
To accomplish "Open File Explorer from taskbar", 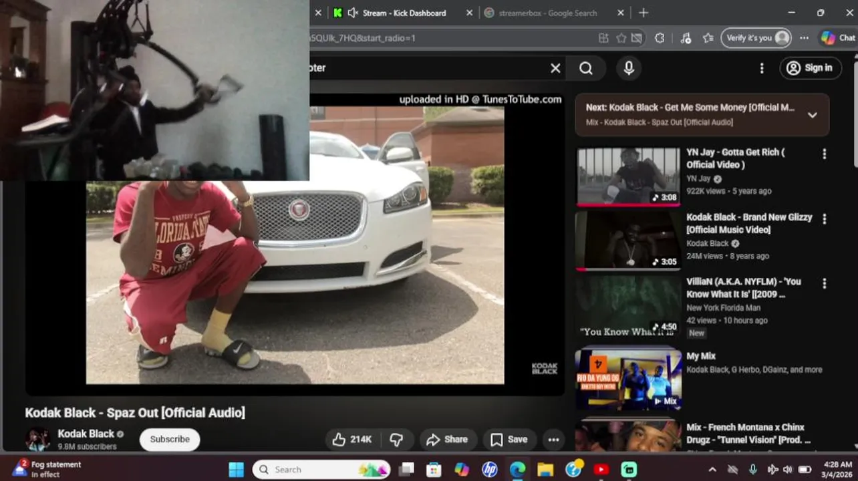I will tap(545, 470).
